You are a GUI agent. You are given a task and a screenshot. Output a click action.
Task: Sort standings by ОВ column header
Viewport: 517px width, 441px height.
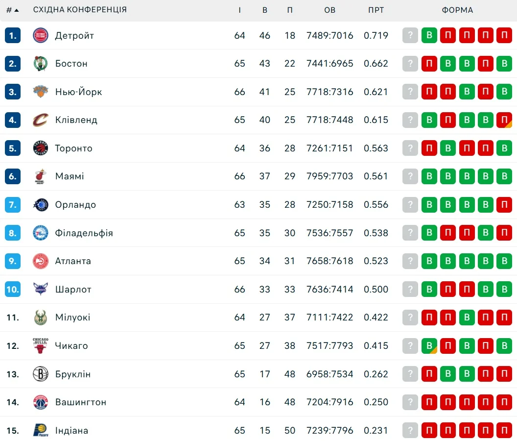(x=329, y=10)
